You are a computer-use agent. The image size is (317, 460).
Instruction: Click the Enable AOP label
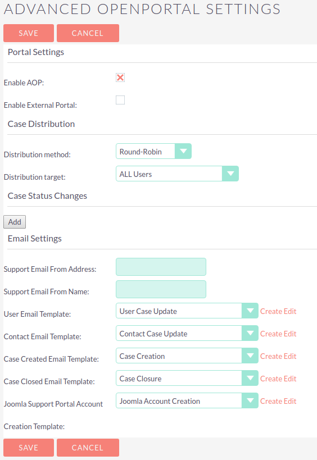pos(24,83)
